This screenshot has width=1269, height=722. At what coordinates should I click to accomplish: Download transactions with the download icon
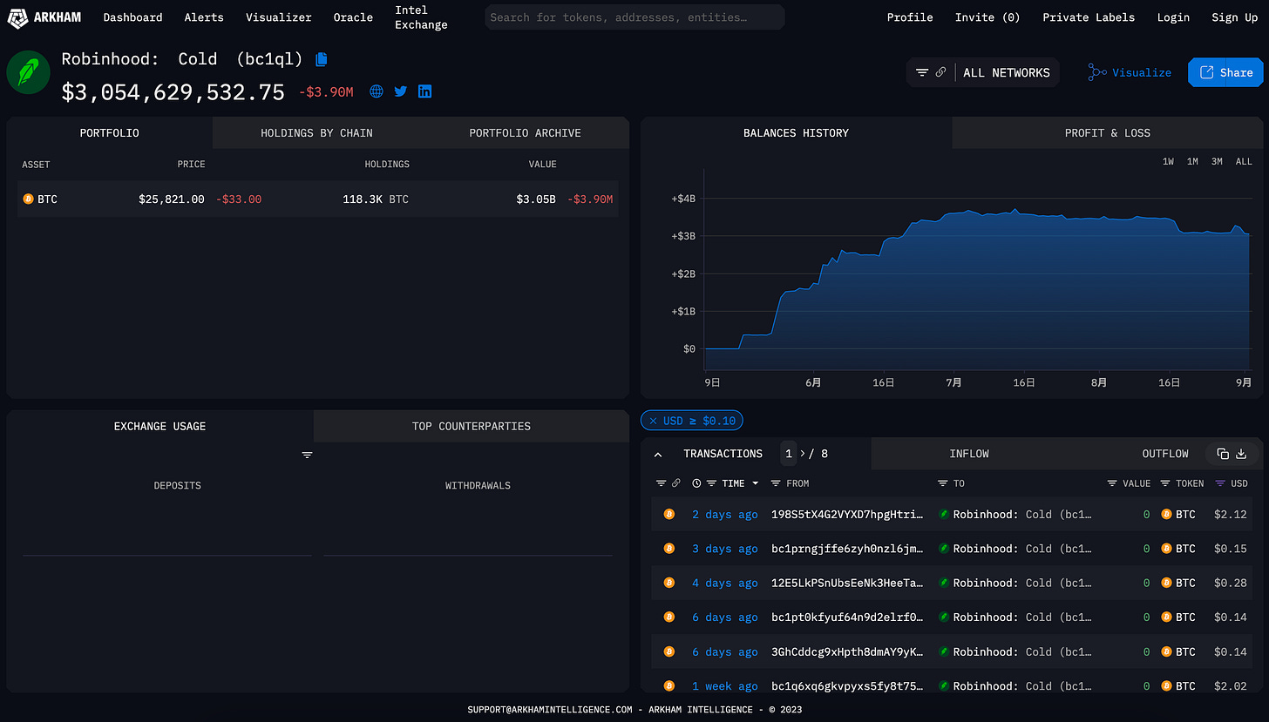pyautogui.click(x=1242, y=454)
